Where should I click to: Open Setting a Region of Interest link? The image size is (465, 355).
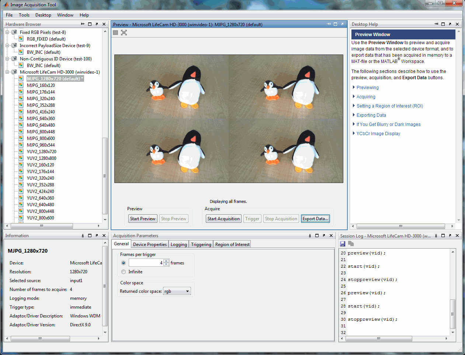pos(390,106)
